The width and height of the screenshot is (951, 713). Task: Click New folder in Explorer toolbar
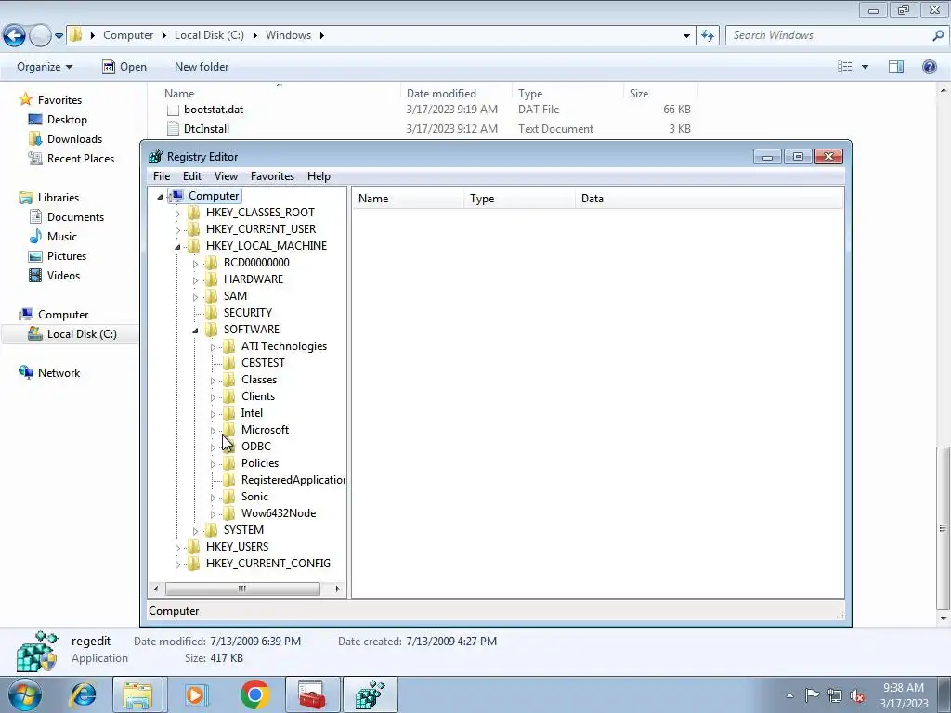pyautogui.click(x=202, y=67)
